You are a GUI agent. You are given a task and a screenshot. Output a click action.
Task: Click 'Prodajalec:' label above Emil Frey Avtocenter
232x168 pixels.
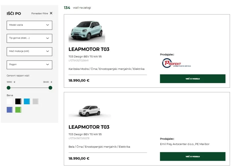tap(167, 139)
